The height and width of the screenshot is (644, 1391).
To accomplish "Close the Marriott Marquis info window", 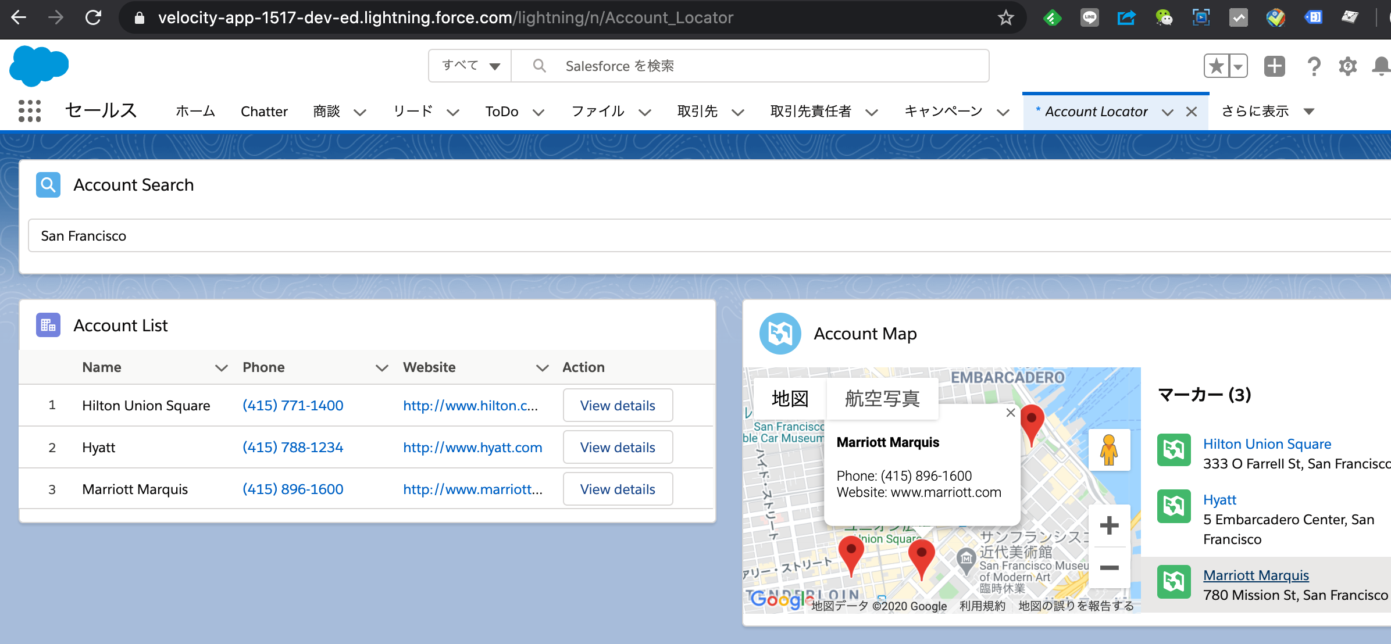I will pyautogui.click(x=1011, y=412).
